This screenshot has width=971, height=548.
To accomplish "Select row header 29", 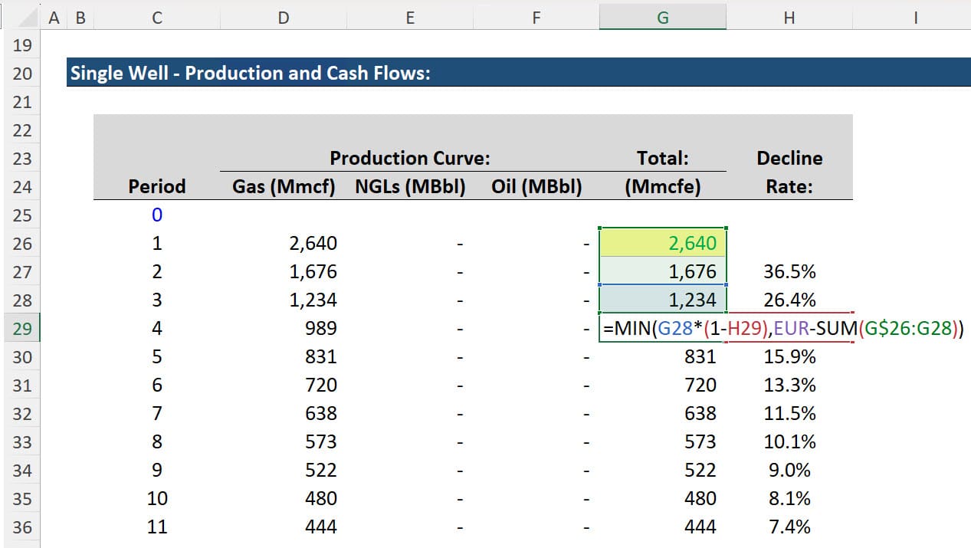I will [x=21, y=327].
